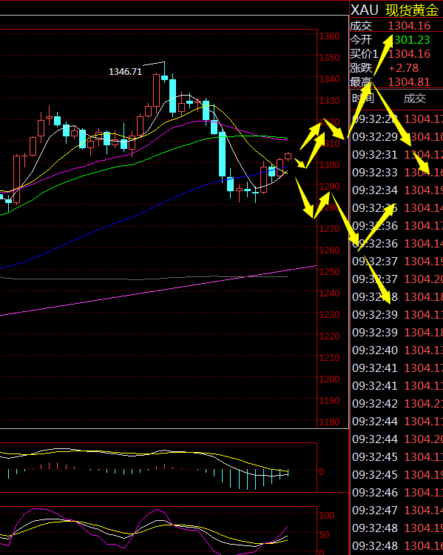This screenshot has width=443, height=555.
Task: Click the 09:32:34 tick trade row
Action: pyautogui.click(x=397, y=190)
